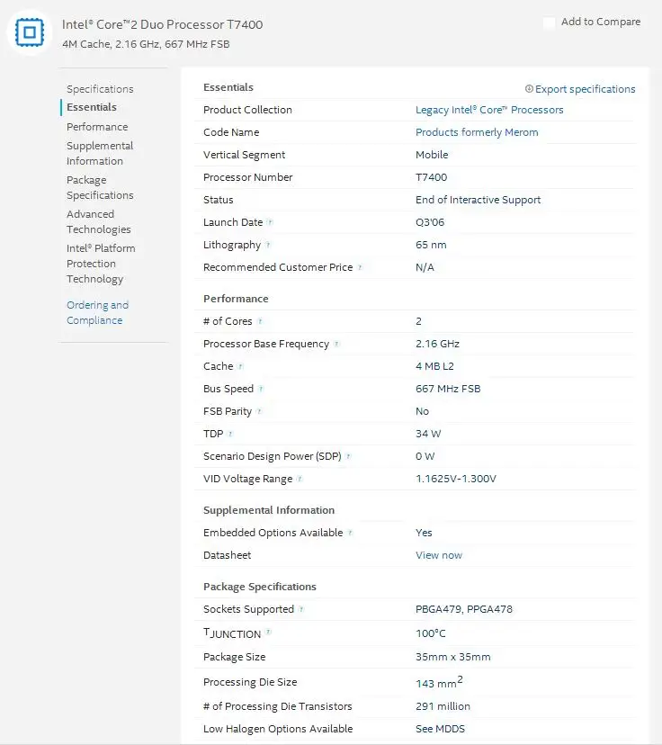Click View now to see the datasheet

pyautogui.click(x=439, y=555)
